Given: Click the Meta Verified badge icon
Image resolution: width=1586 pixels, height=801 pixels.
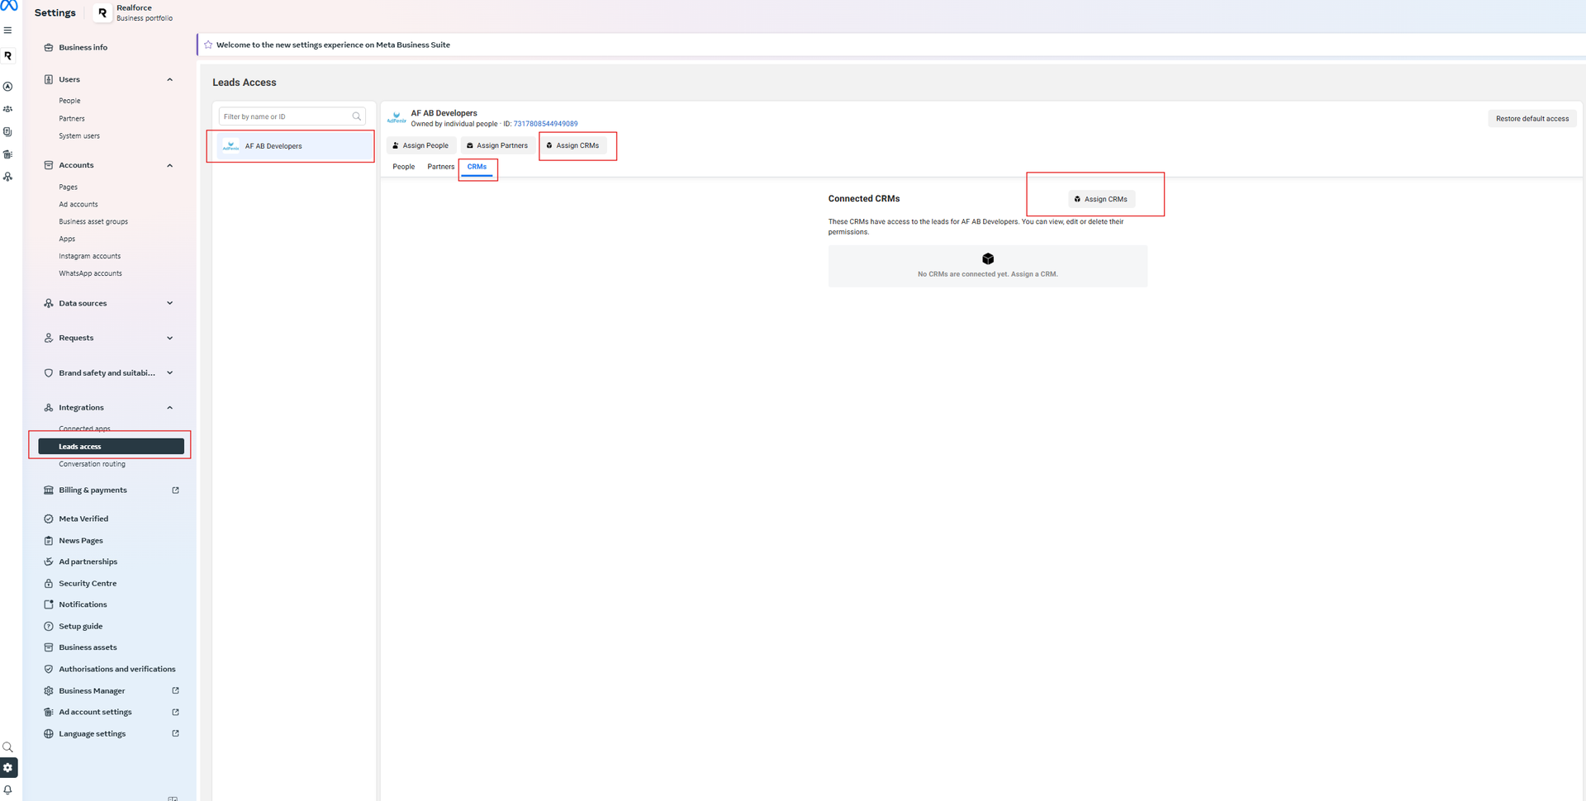Looking at the screenshot, I should point(49,519).
